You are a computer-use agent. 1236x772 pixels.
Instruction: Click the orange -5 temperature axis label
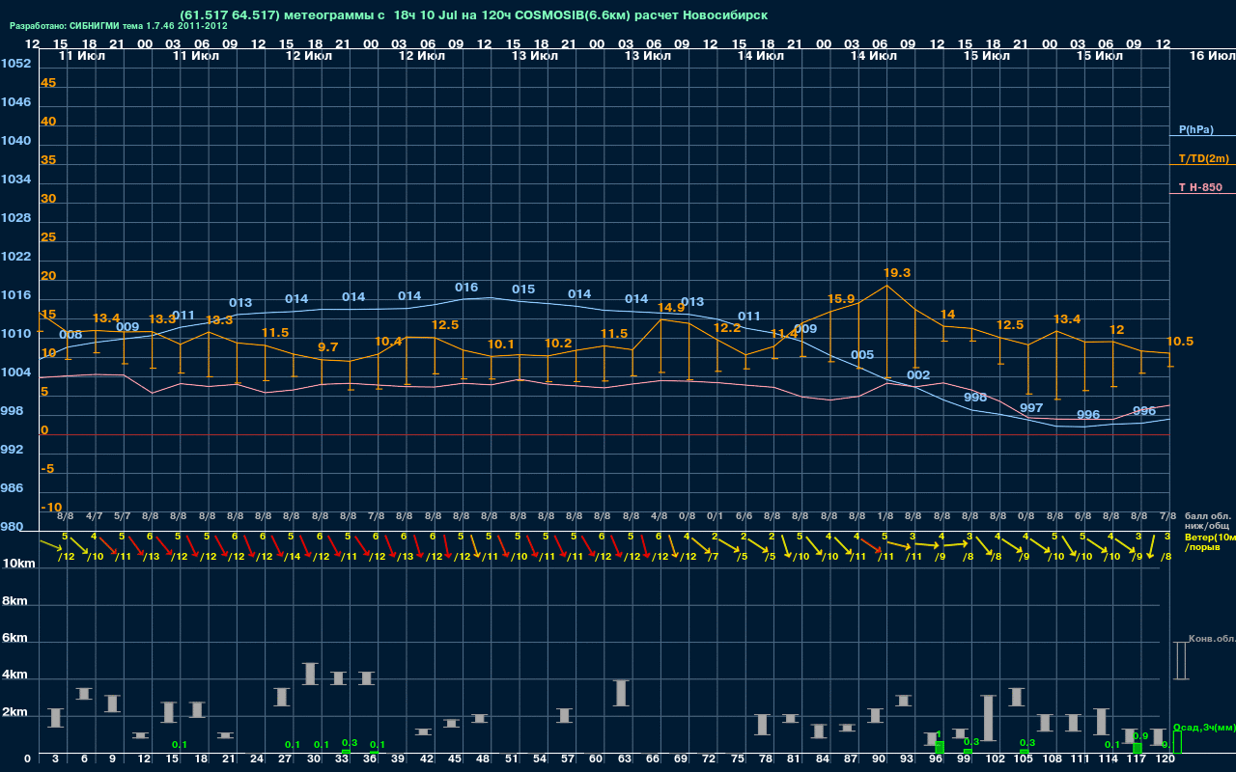(48, 469)
